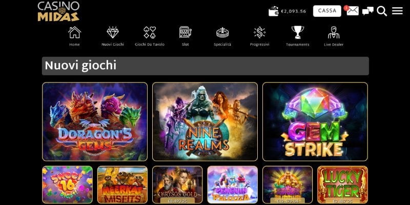Open the Penguin Palooza game tile

click(x=233, y=184)
